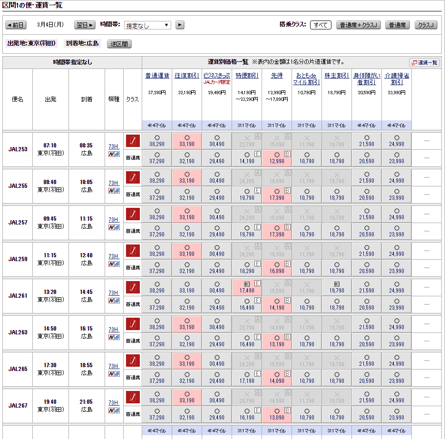Select JAL255 普通席 特便割引 19,790 fare
Viewport: 448px width, 439px height.
tap(247, 195)
